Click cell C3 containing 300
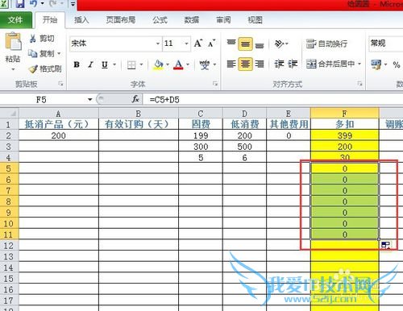403x311 pixels. click(x=201, y=147)
